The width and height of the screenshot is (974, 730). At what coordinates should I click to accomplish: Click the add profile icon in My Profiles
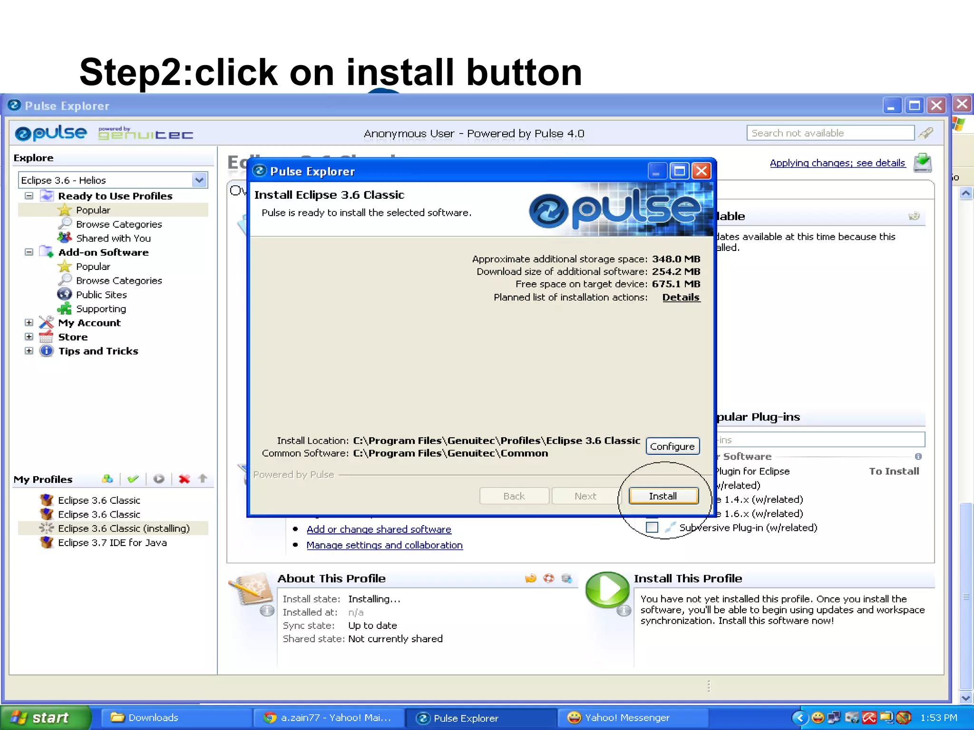pyautogui.click(x=107, y=479)
